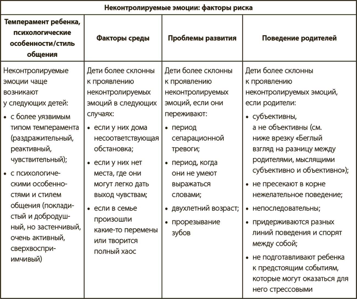This screenshot has height=299, width=357.
Task: Select the "Проблемы развития" column header
Action: point(202,38)
